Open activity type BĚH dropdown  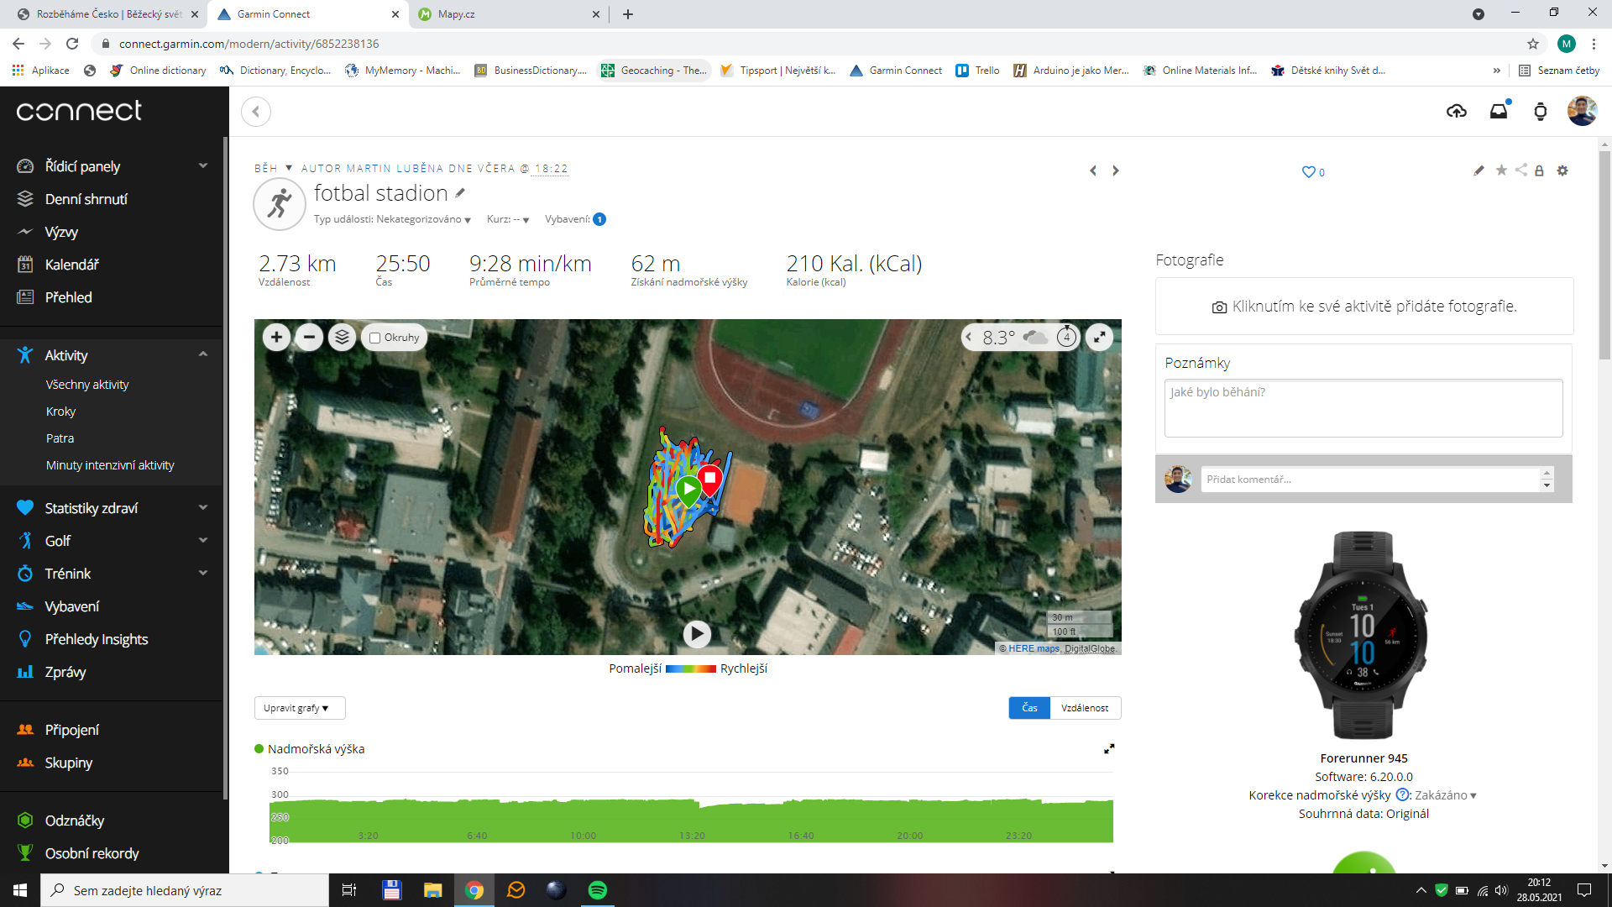[x=274, y=168]
